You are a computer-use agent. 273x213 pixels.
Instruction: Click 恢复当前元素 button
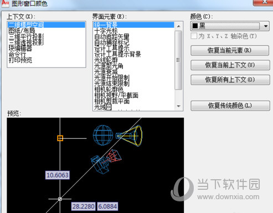pos(230,50)
